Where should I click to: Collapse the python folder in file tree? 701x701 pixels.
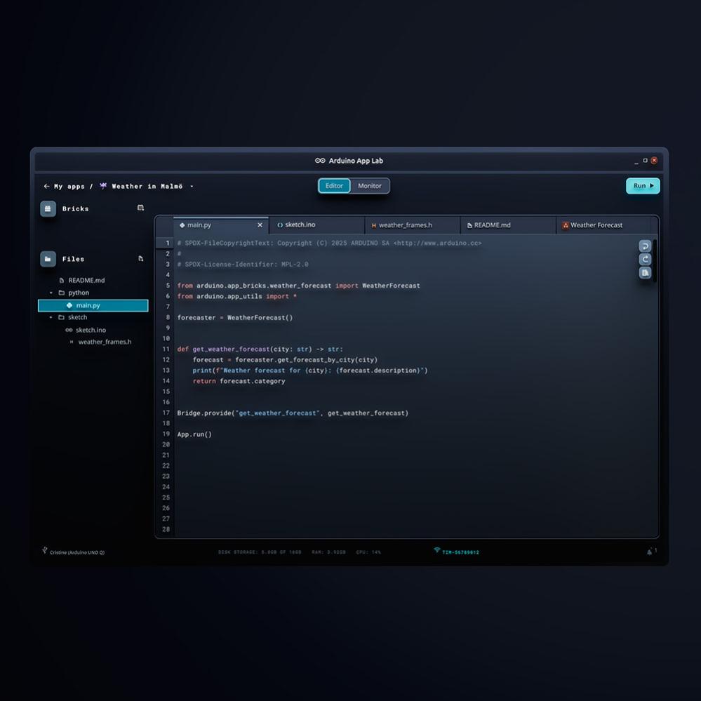click(x=51, y=293)
